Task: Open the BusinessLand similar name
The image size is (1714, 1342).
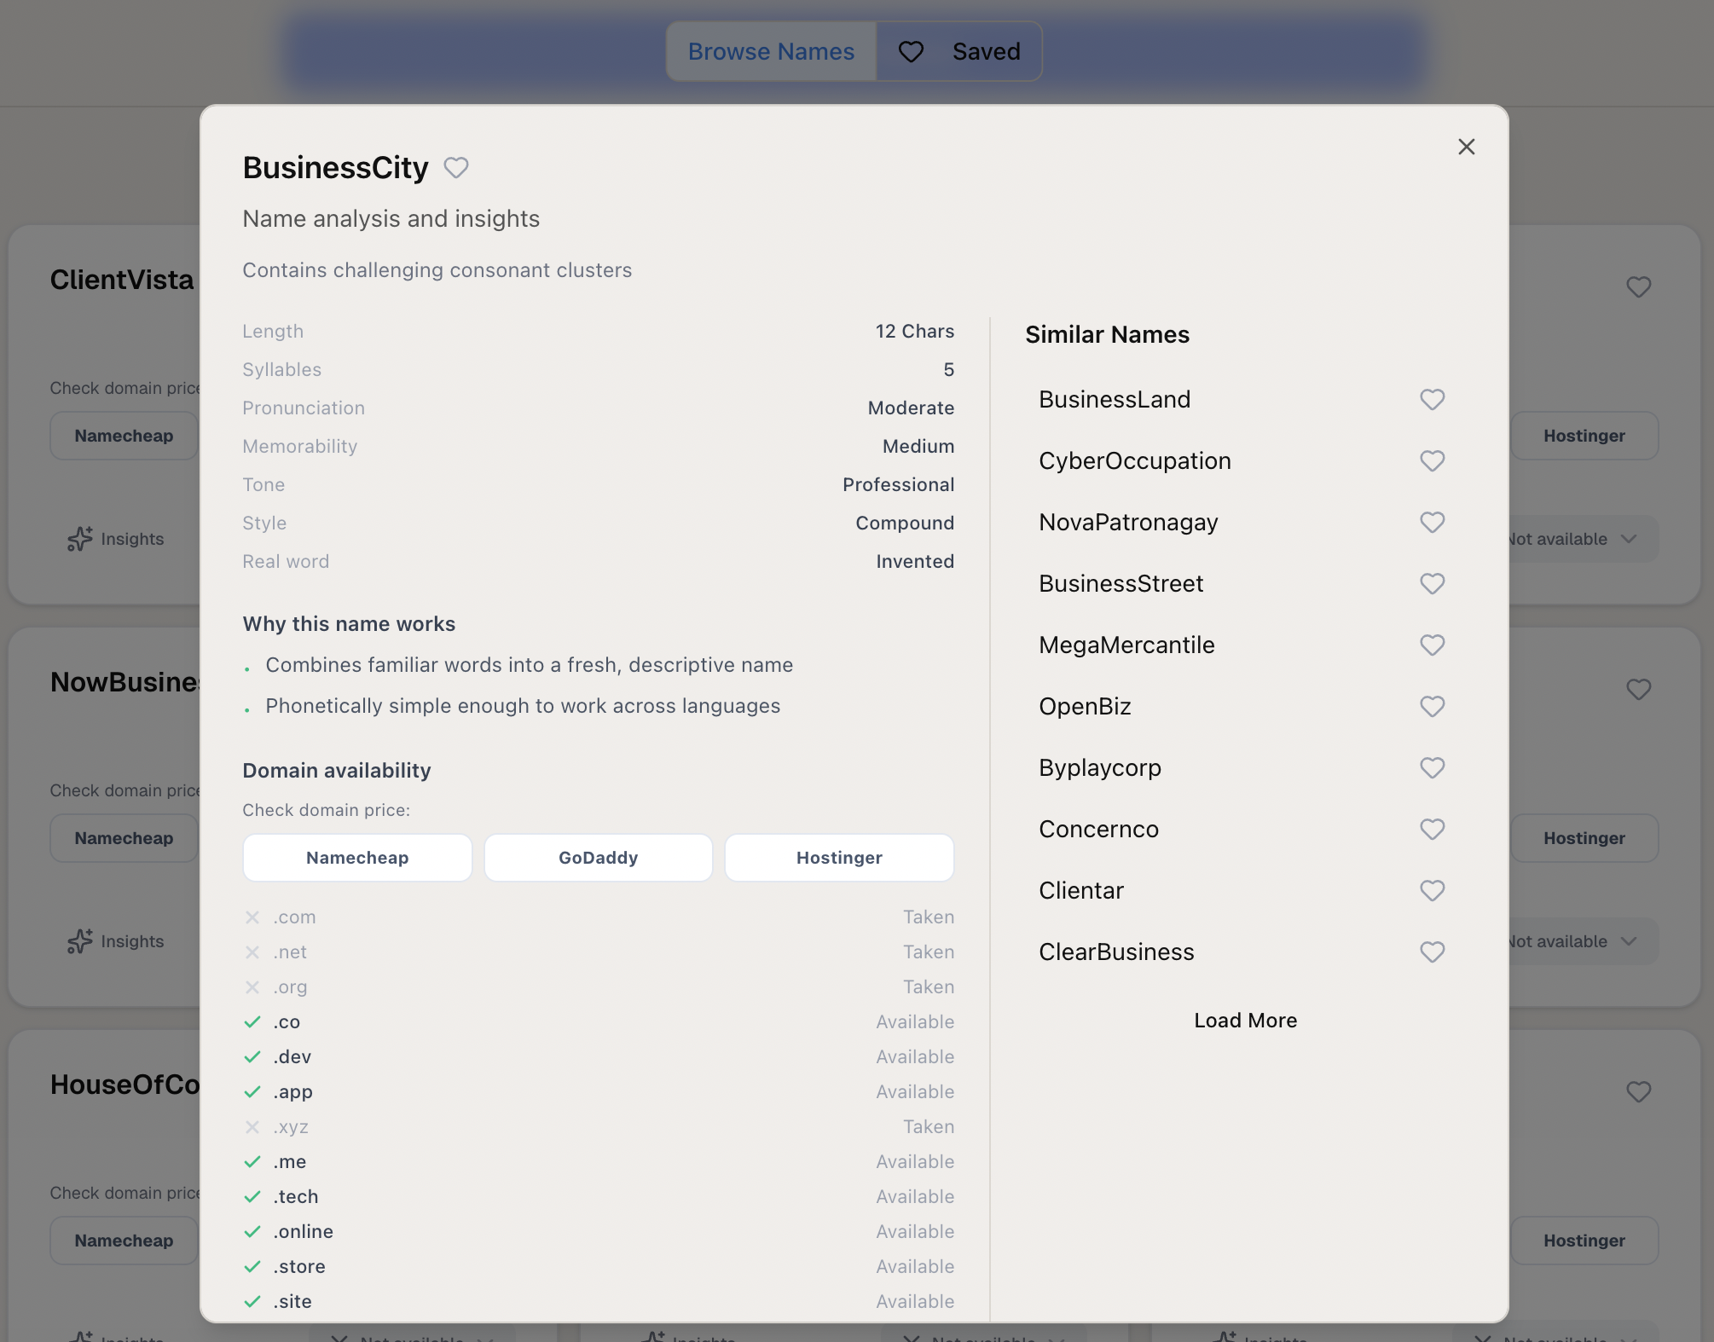Action: click(1115, 399)
